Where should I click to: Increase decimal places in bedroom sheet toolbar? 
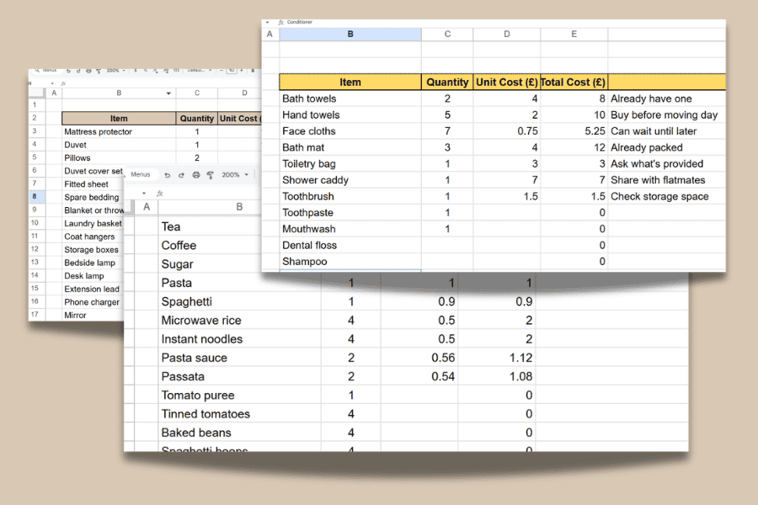click(166, 71)
